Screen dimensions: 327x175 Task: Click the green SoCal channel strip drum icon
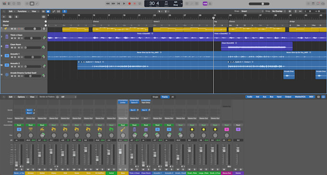pos(111,129)
